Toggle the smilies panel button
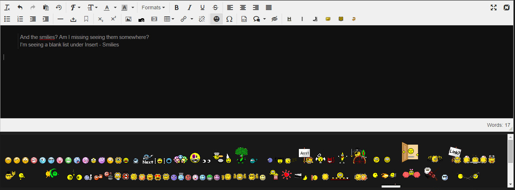515x190 pixels. (217, 19)
